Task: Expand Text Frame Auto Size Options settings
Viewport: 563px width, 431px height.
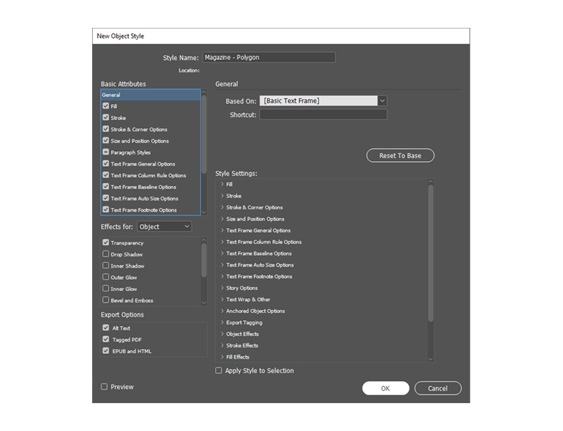Action: (x=223, y=265)
